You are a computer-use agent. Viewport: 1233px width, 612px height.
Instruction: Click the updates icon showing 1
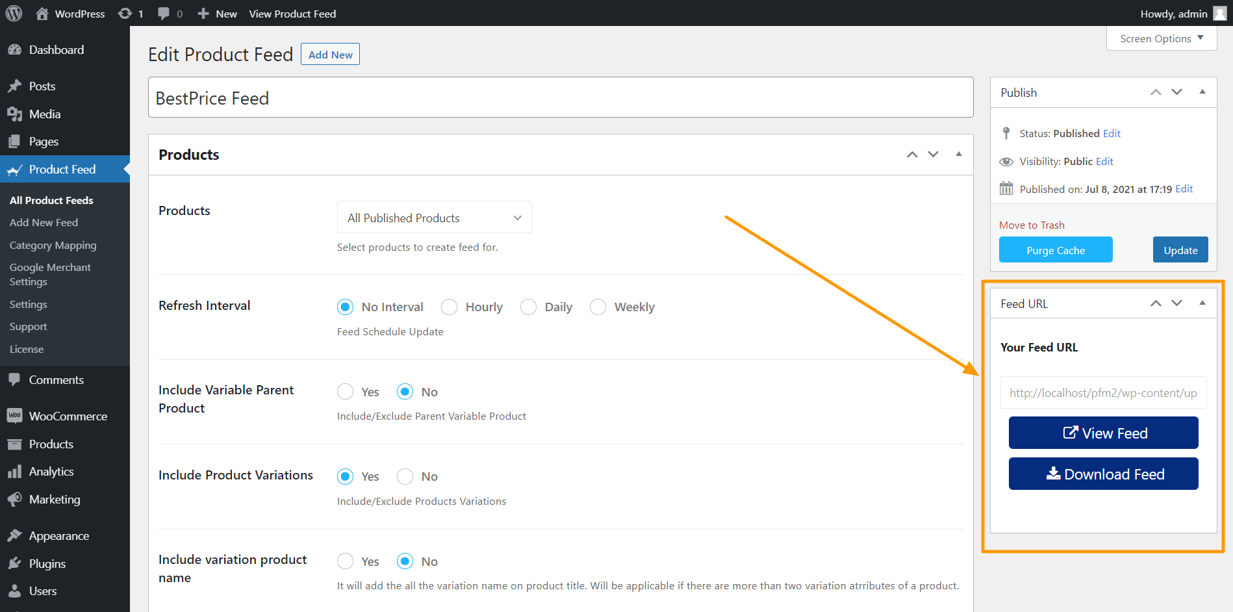[x=125, y=14]
